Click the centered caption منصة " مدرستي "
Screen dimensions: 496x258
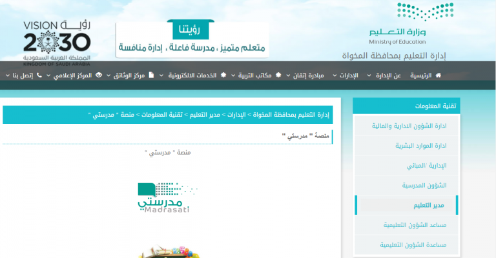click(168, 152)
